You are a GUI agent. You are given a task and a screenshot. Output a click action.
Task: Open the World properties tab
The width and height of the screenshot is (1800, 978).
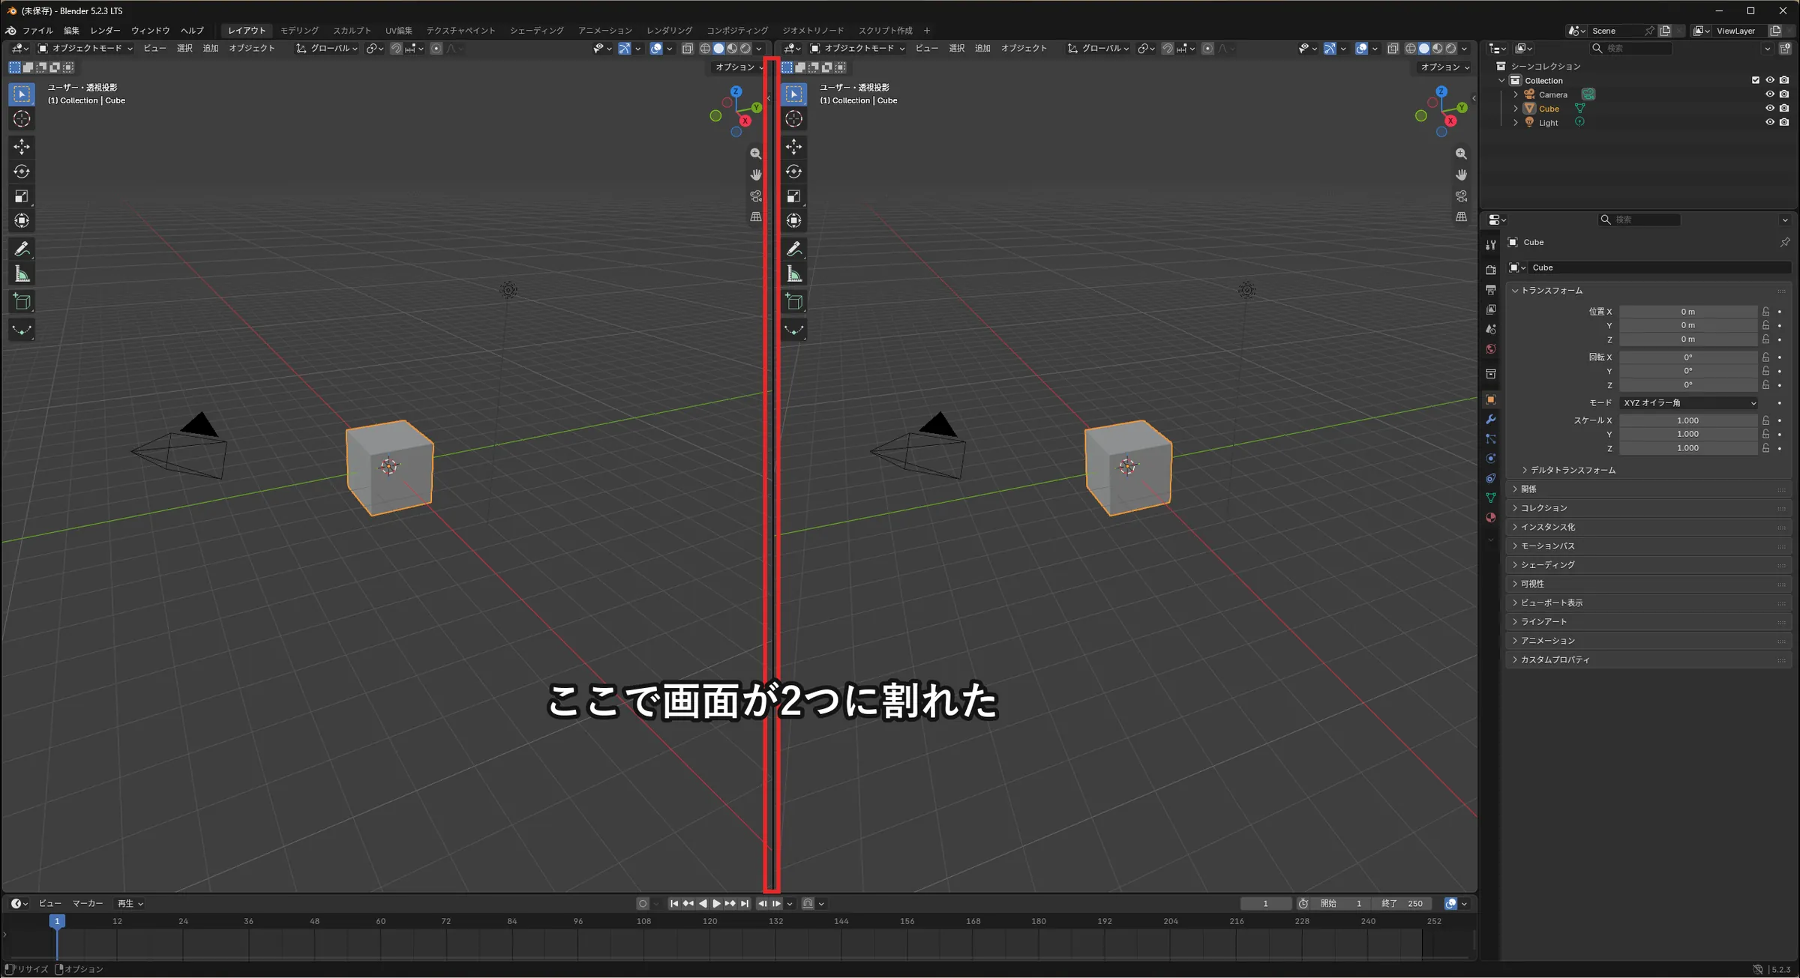(x=1491, y=349)
